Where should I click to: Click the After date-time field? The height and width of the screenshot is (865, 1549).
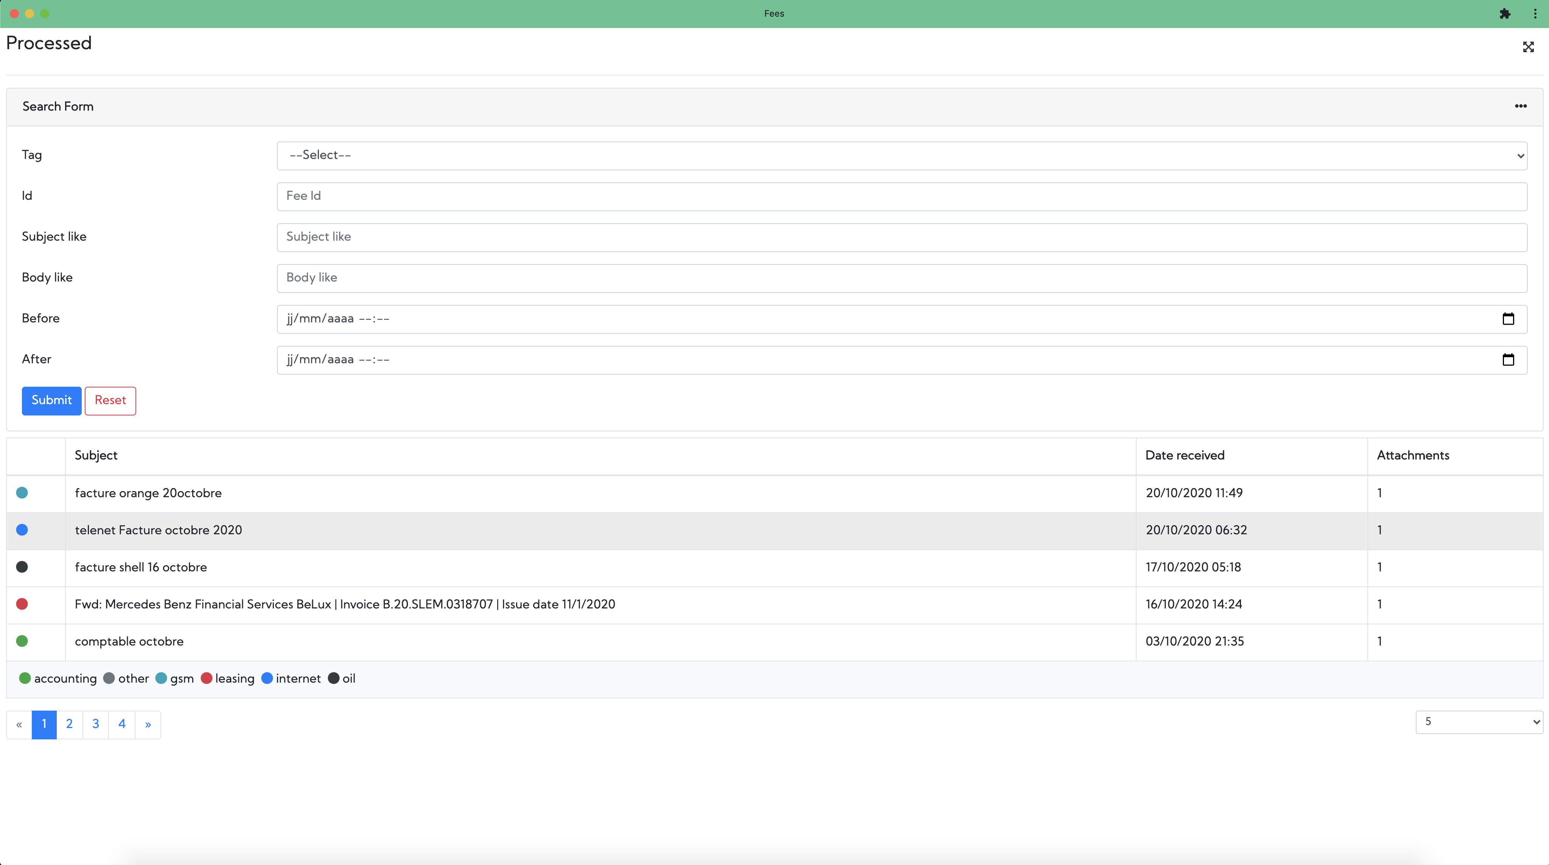(x=902, y=360)
